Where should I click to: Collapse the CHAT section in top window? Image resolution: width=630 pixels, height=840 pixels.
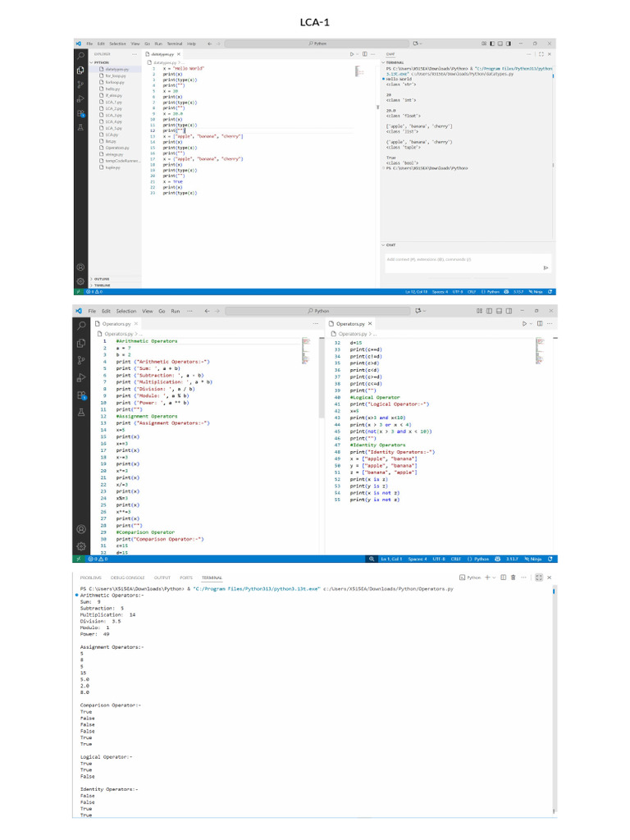390,244
